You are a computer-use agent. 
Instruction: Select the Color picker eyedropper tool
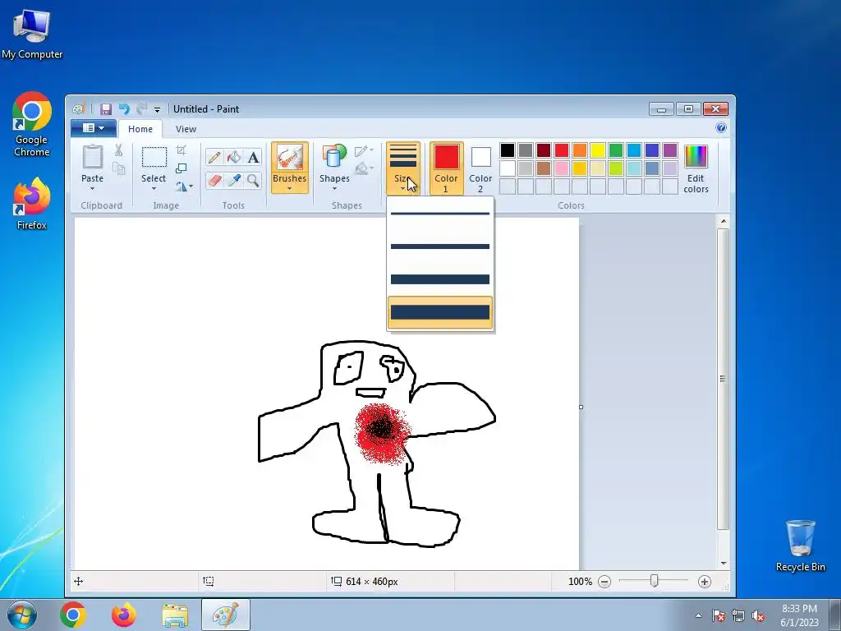click(x=234, y=180)
